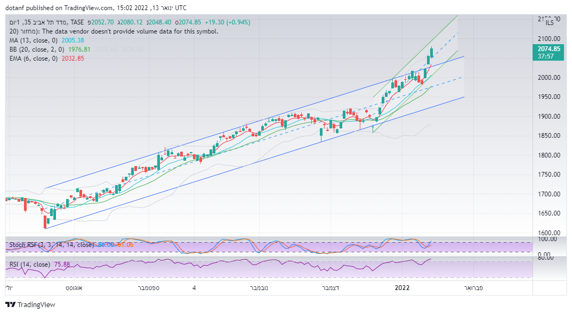Select the BB (20, close, 2, 0) indicator legend
The width and height of the screenshot is (572, 314).
coord(37,49)
